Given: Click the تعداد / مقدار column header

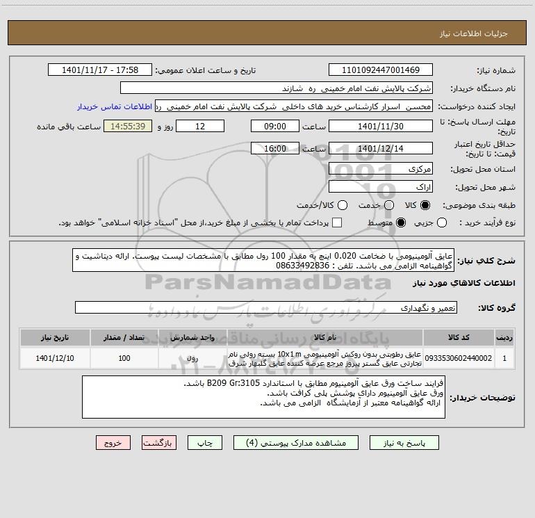Looking at the screenshot, I should [124, 337].
